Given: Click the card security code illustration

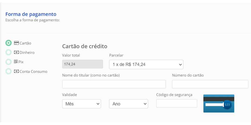Looking at the screenshot, I should click(219, 103).
